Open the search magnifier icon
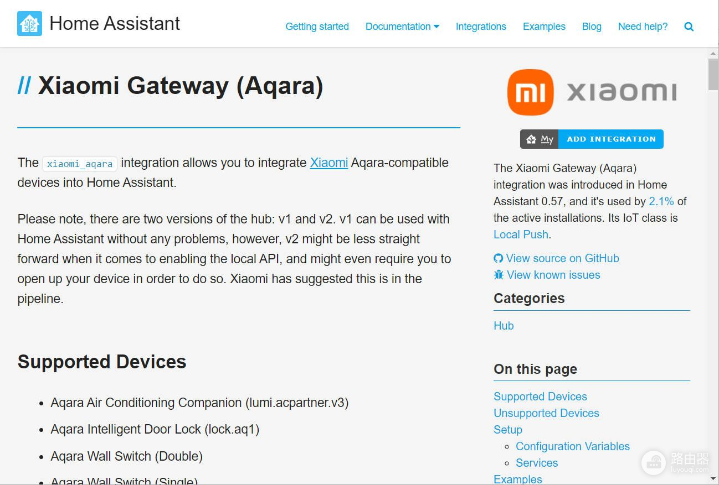The image size is (719, 485). click(x=689, y=27)
